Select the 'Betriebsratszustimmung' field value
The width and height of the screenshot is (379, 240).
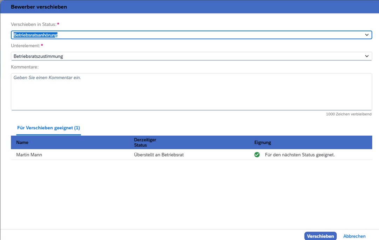pyautogui.click(x=38, y=56)
